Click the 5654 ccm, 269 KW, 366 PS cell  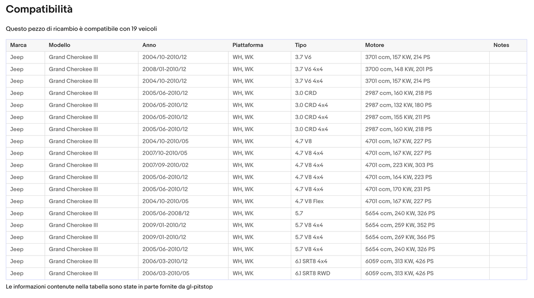pos(400,237)
